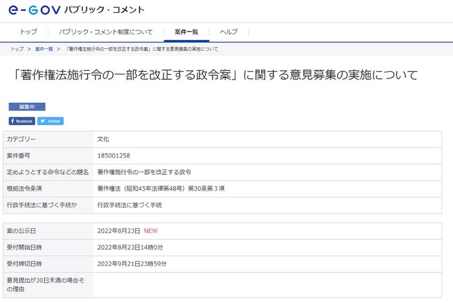Image resolution: width=453 pixels, height=303 pixels.
Task: Click the トップ breadcrumb link
Action: [x=17, y=48]
